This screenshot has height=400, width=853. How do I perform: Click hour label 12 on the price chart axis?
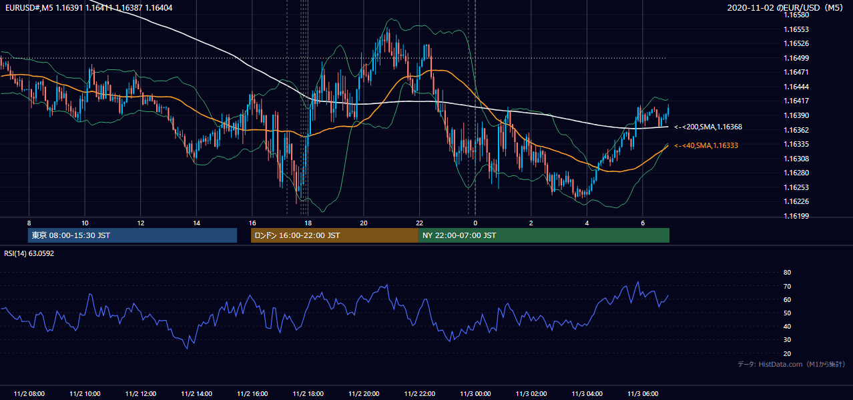tap(141, 223)
